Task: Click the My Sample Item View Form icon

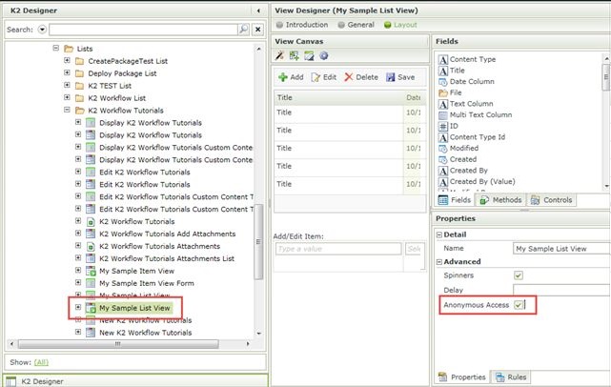Action: (91, 283)
